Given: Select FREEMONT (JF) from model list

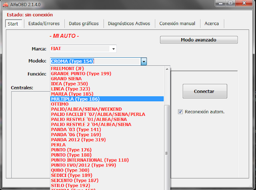Looking at the screenshot, I should tap(107, 69).
